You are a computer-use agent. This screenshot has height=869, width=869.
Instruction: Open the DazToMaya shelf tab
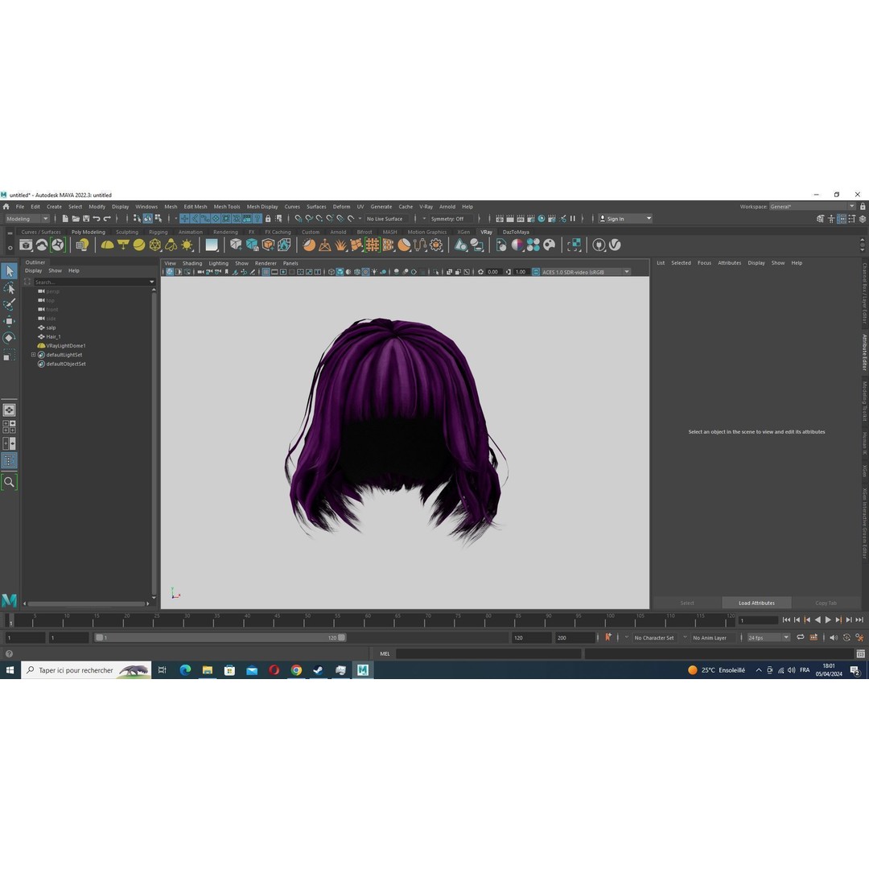pos(516,233)
